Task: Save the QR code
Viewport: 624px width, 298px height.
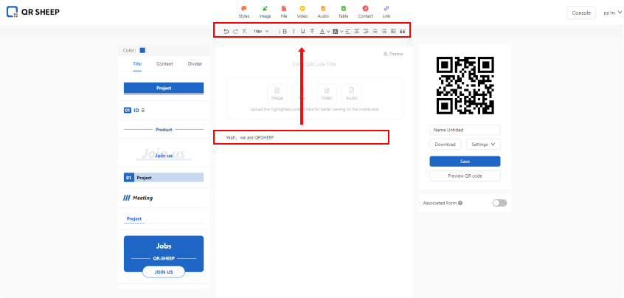Action: pos(465,161)
